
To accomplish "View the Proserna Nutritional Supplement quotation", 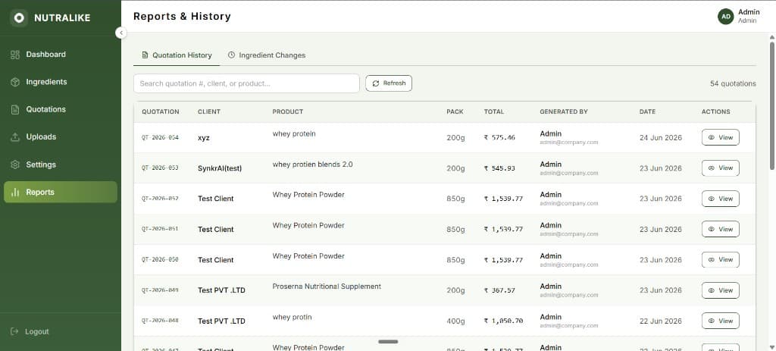I will tap(720, 290).
